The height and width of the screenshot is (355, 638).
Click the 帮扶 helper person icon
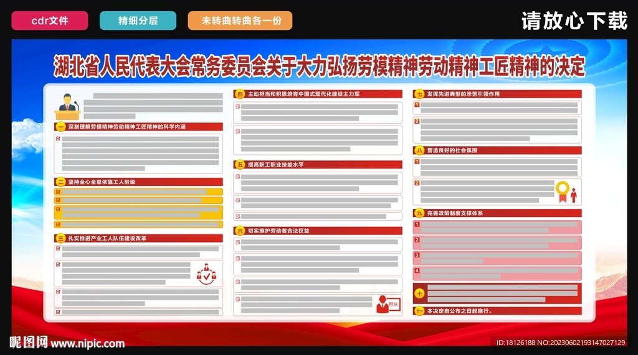coord(388,304)
